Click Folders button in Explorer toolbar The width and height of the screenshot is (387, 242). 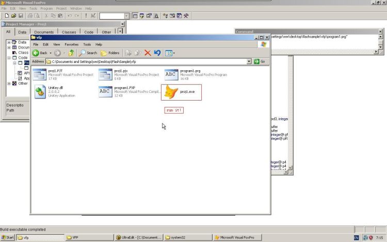pos(110,53)
